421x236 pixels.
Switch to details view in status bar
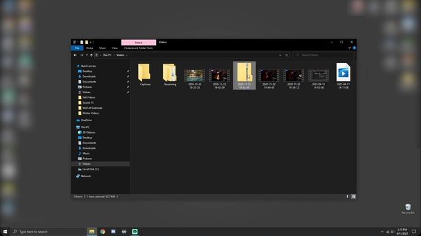[x=347, y=197]
